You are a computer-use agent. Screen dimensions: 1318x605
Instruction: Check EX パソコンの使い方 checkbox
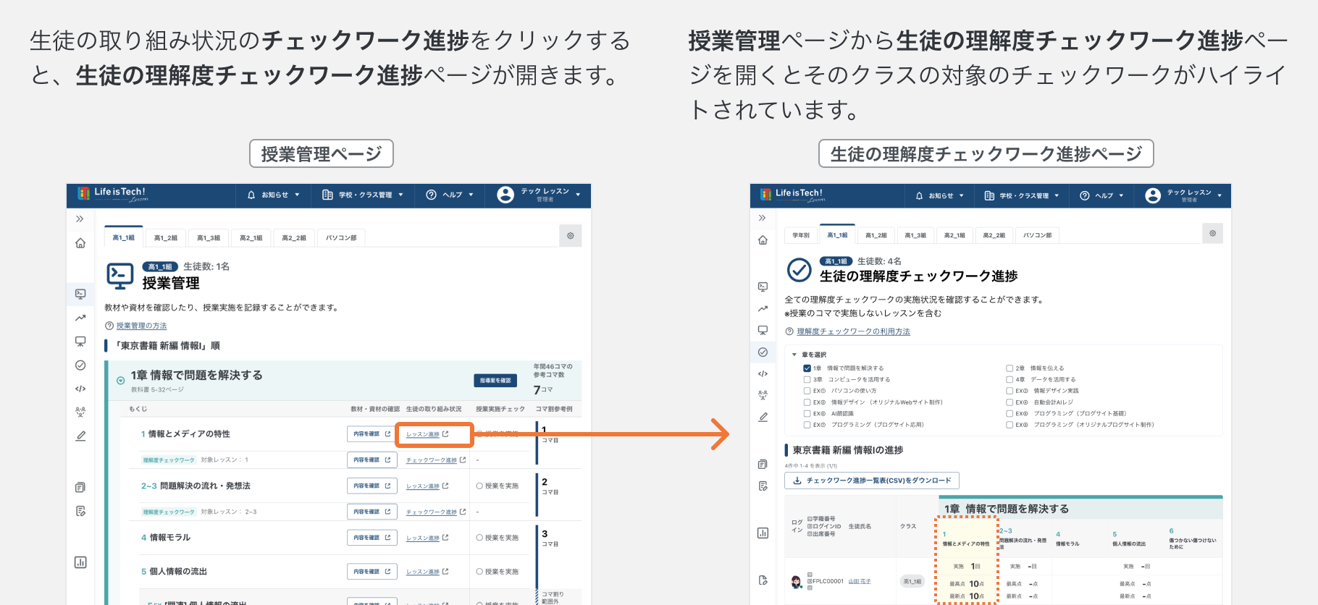click(807, 391)
